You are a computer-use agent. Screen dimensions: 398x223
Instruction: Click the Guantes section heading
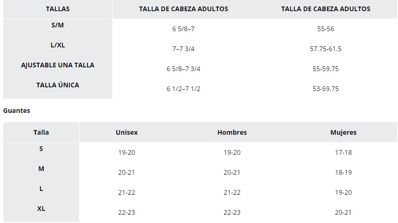click(16, 111)
